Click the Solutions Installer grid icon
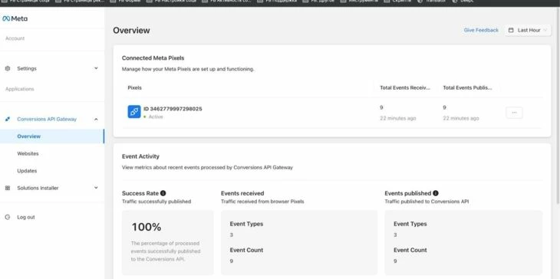560x279 pixels. click(8, 188)
